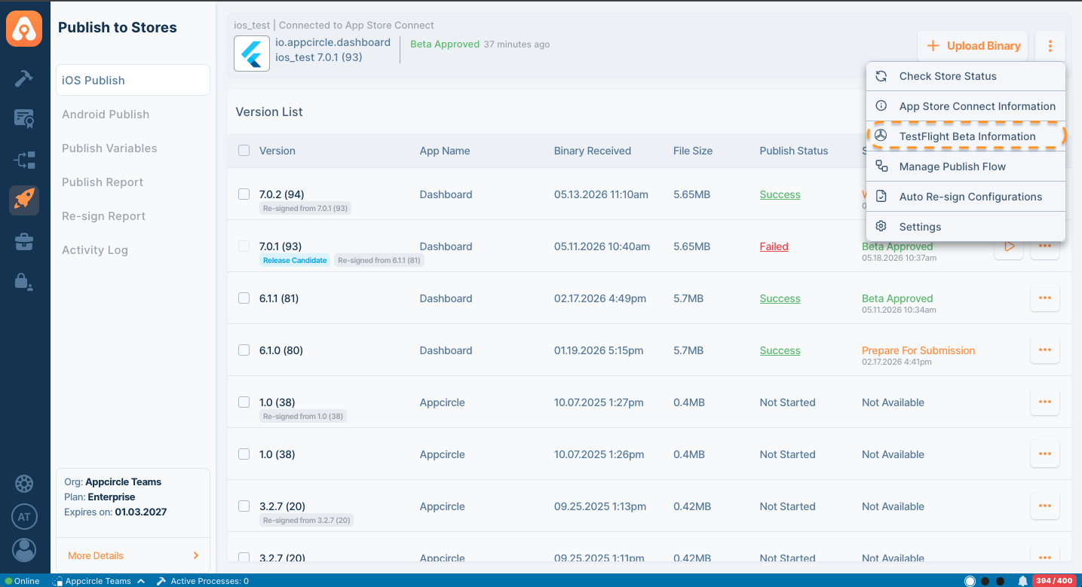Click the Publish Status column header

pos(794,151)
